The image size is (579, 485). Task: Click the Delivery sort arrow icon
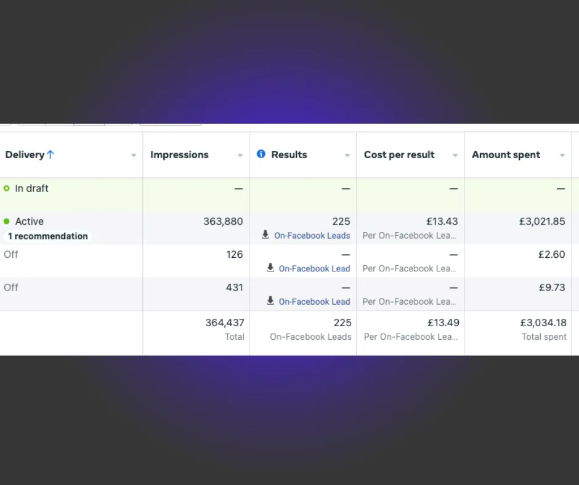[x=51, y=154]
